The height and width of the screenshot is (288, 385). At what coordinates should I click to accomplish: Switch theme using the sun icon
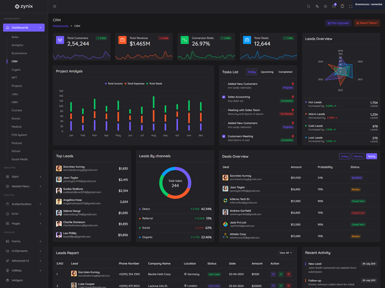(325, 6)
